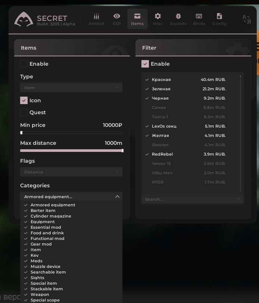The width and height of the screenshot is (259, 303).
Task: Open the Misc tab label
Action: point(158,24)
